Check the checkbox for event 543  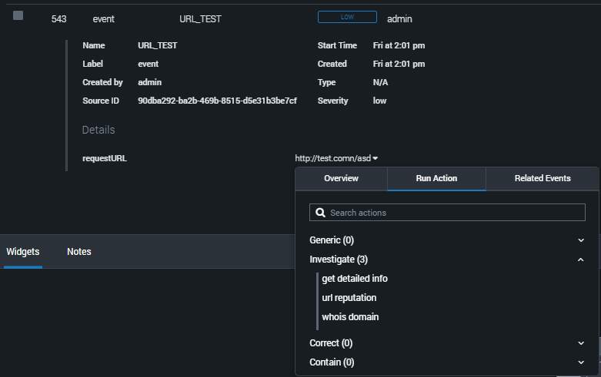click(x=18, y=16)
